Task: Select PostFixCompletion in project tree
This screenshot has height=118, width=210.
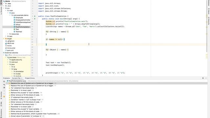Action: coord(23,27)
